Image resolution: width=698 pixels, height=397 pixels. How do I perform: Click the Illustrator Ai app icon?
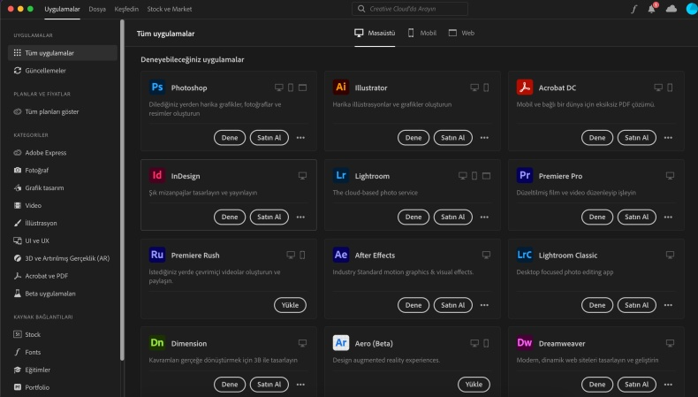click(341, 87)
